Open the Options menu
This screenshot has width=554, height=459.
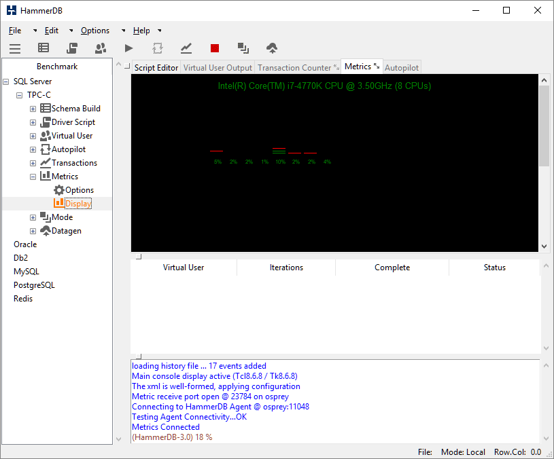click(x=95, y=31)
